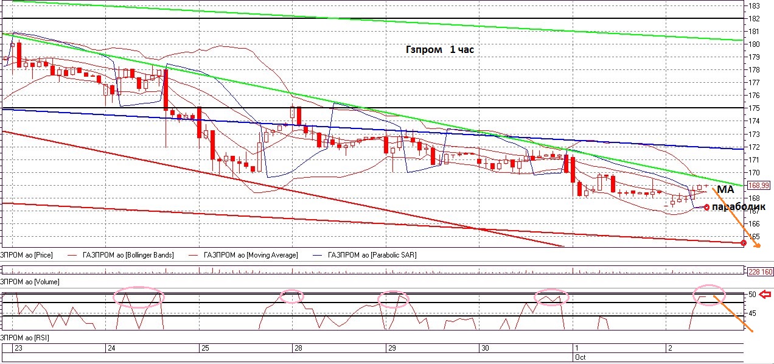
Task: Click the 174 price axis label
Action: [754, 121]
